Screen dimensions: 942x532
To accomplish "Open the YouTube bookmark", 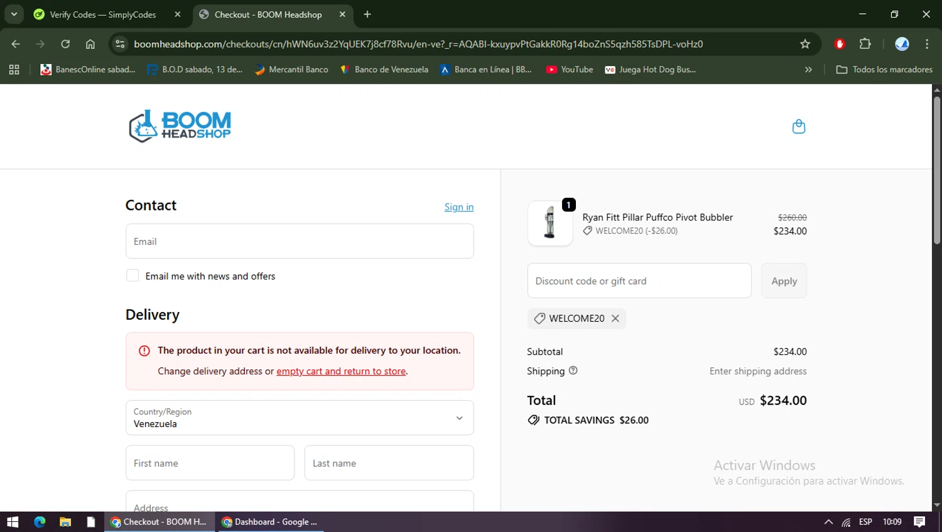I will [x=569, y=70].
